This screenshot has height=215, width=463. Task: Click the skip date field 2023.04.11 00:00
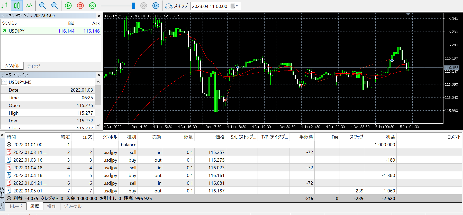tap(210, 6)
